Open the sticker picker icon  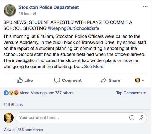(141, 118)
